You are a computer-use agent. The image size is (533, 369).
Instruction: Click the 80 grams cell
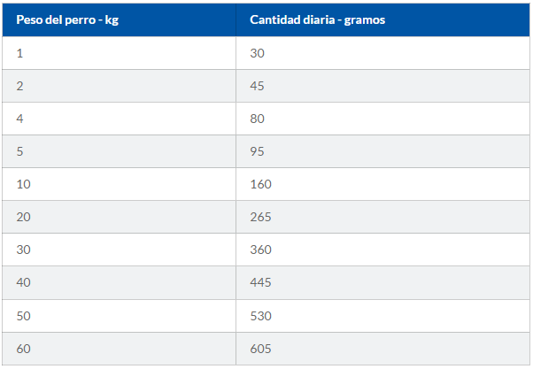382,119
